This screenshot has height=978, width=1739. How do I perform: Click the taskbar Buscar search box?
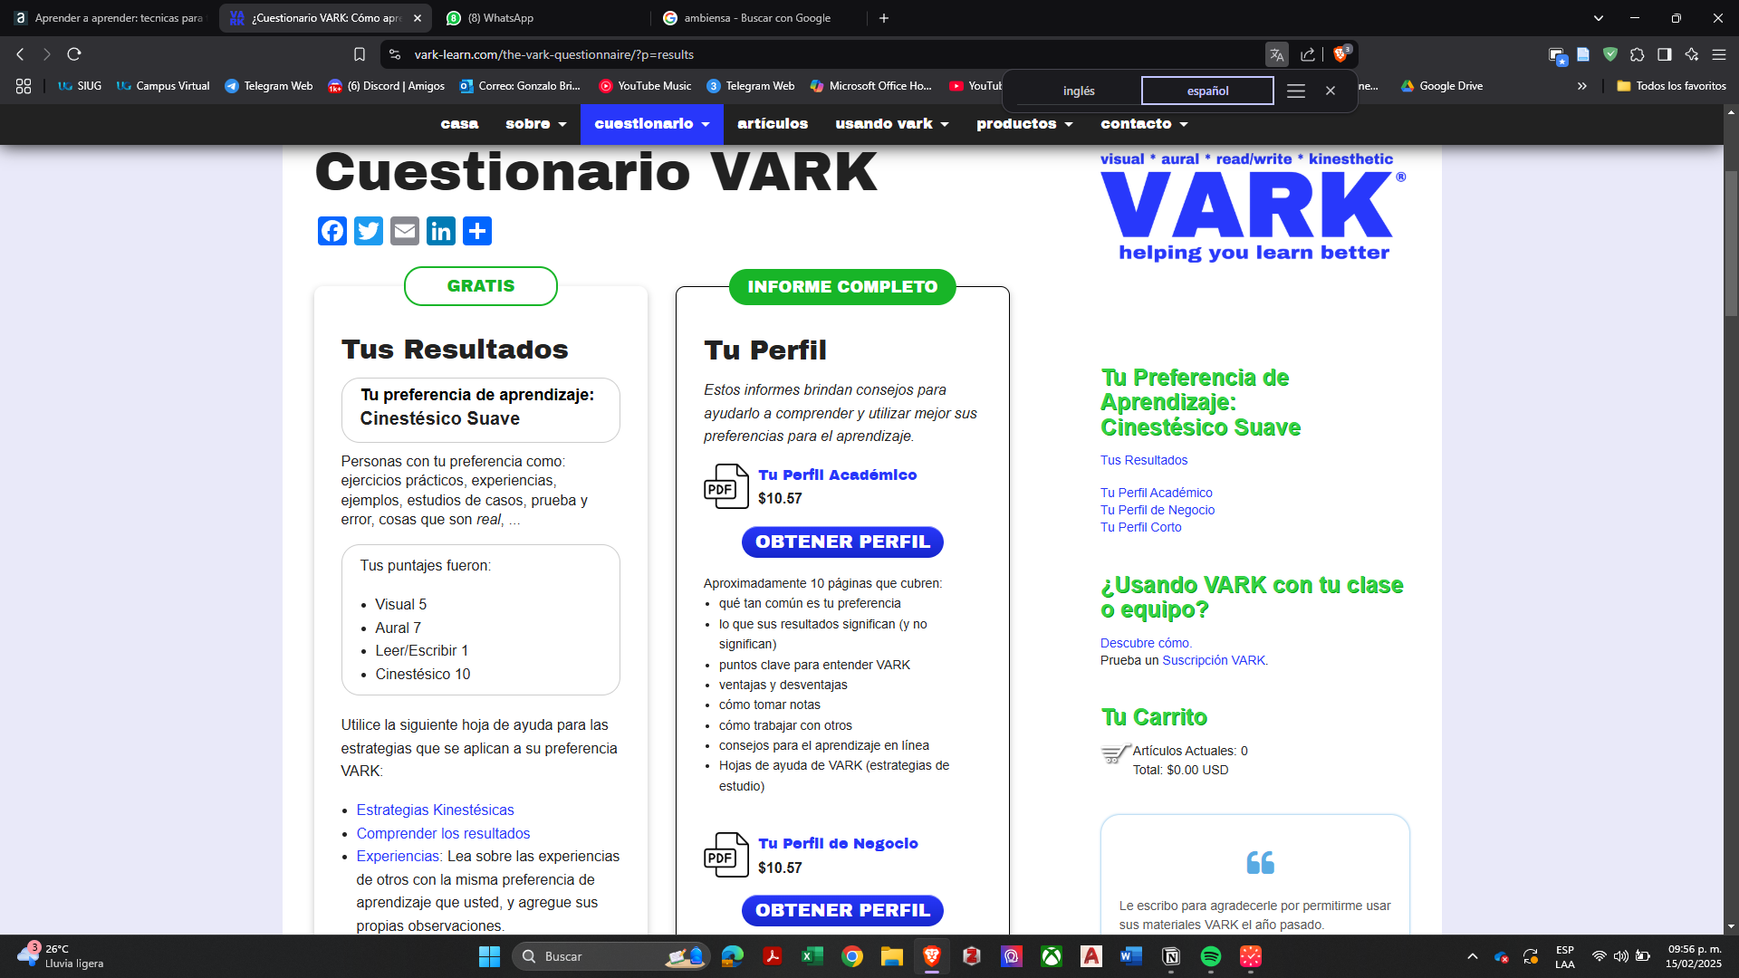click(611, 956)
